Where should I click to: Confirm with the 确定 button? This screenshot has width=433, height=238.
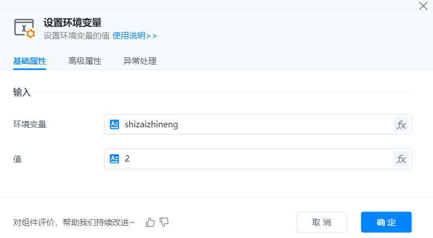click(386, 222)
